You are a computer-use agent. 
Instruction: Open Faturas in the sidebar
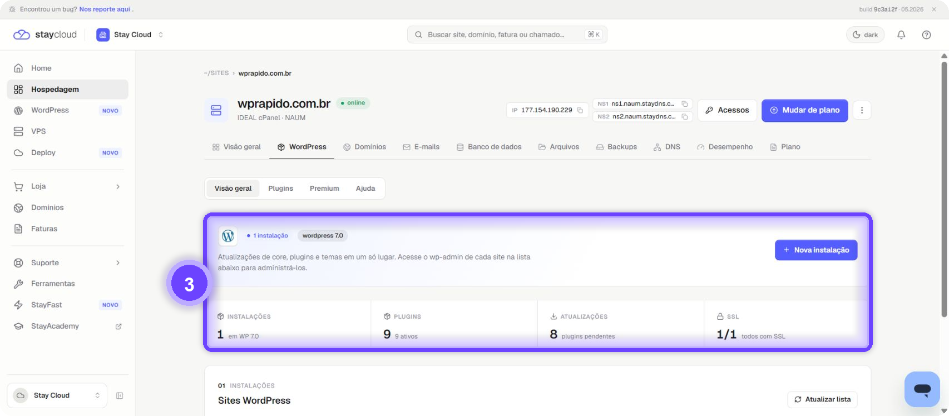tap(68, 229)
